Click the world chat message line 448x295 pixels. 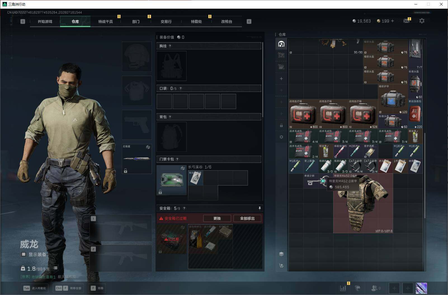coord(48,277)
